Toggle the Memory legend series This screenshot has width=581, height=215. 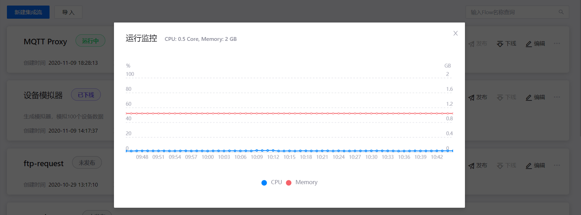click(302, 182)
